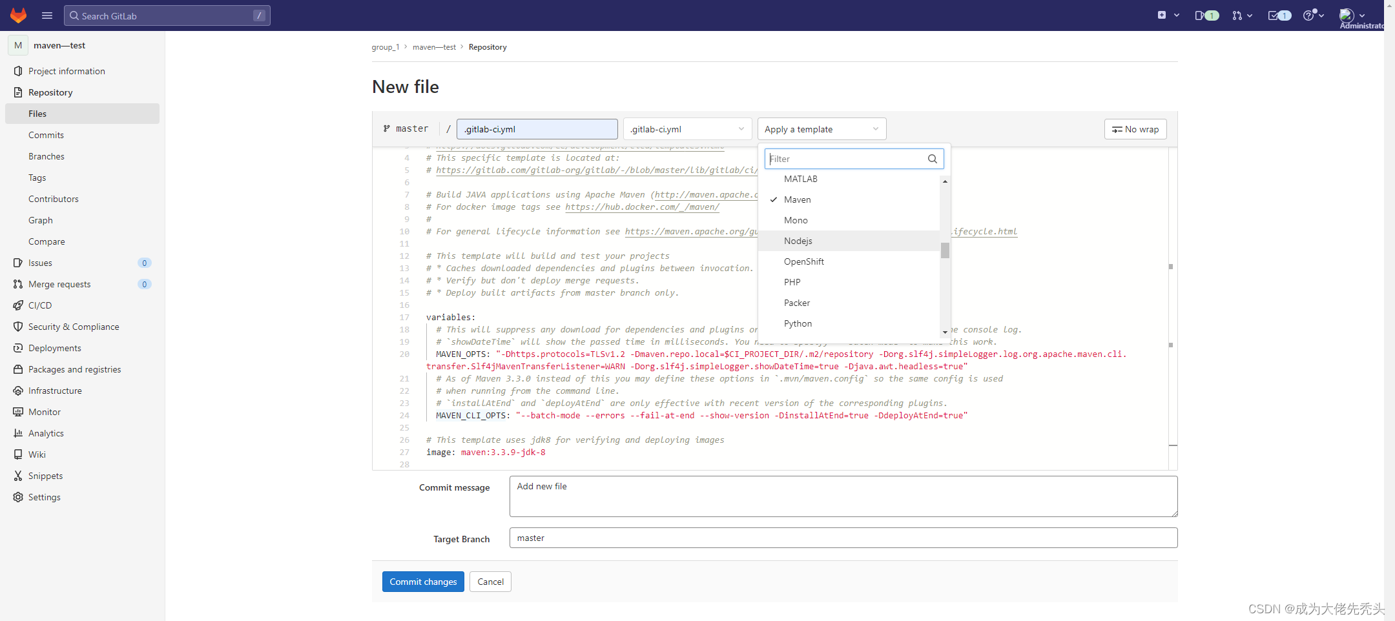Screen dimensions: 1395x621
Task: Click the magnifier icon in template Filter box
Action: (x=932, y=159)
